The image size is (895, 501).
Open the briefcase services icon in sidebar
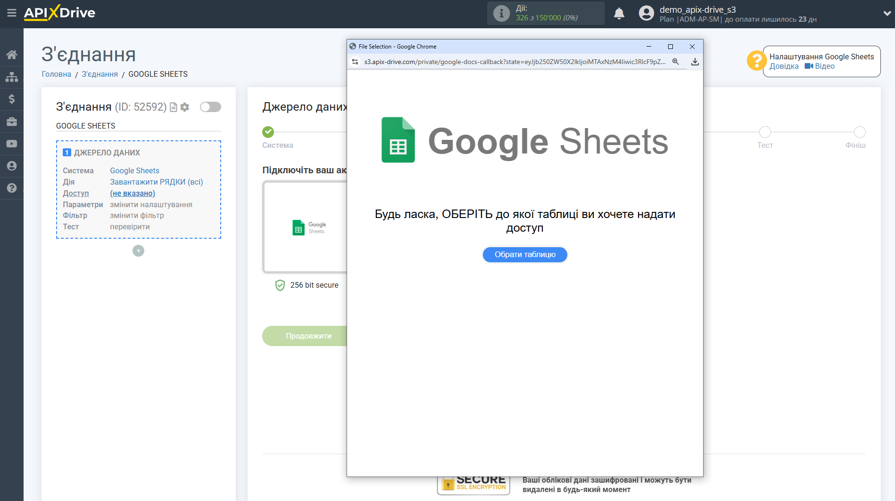12,121
